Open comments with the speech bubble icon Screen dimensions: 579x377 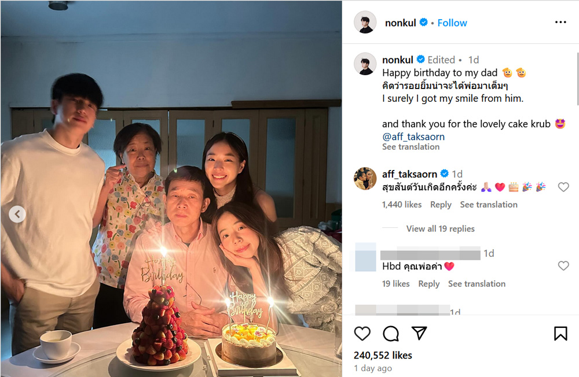[x=391, y=334]
